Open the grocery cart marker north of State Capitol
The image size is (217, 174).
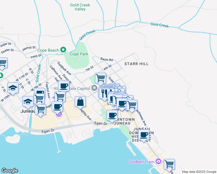[x=101, y=79]
